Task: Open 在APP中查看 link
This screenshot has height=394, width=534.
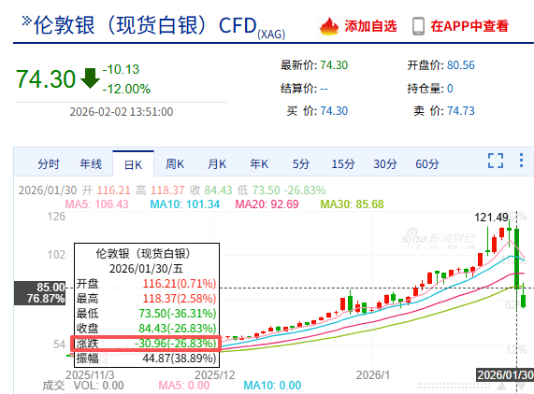Action: pyautogui.click(x=469, y=26)
